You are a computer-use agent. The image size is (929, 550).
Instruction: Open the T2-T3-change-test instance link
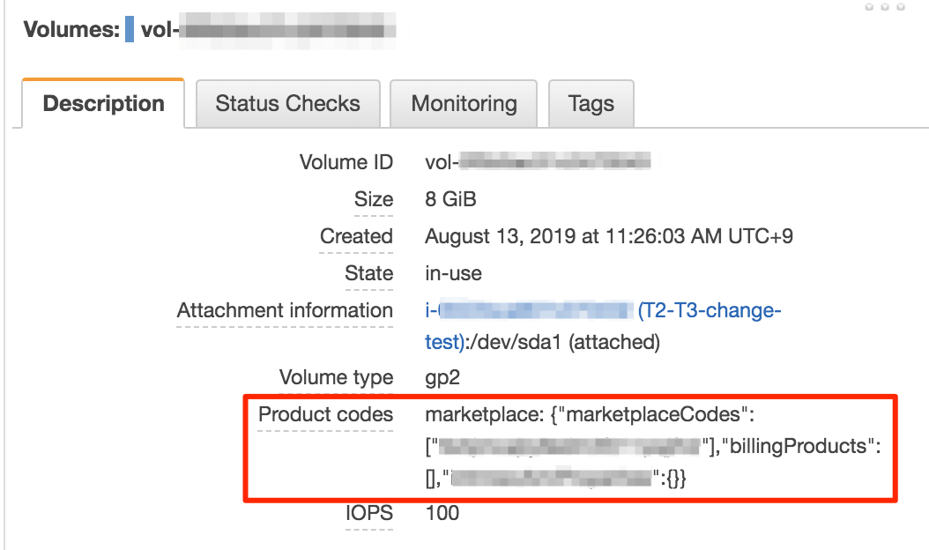(709, 311)
